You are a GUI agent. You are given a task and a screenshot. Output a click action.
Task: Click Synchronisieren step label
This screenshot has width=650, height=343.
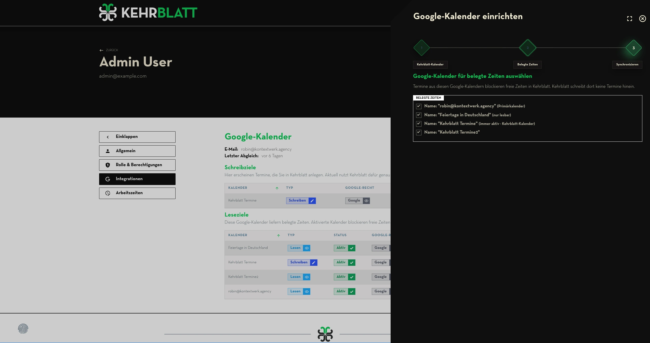coord(627,64)
